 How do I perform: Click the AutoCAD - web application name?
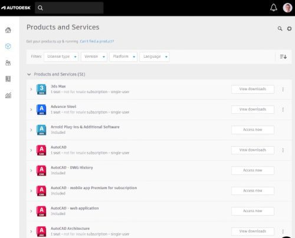coord(75,208)
